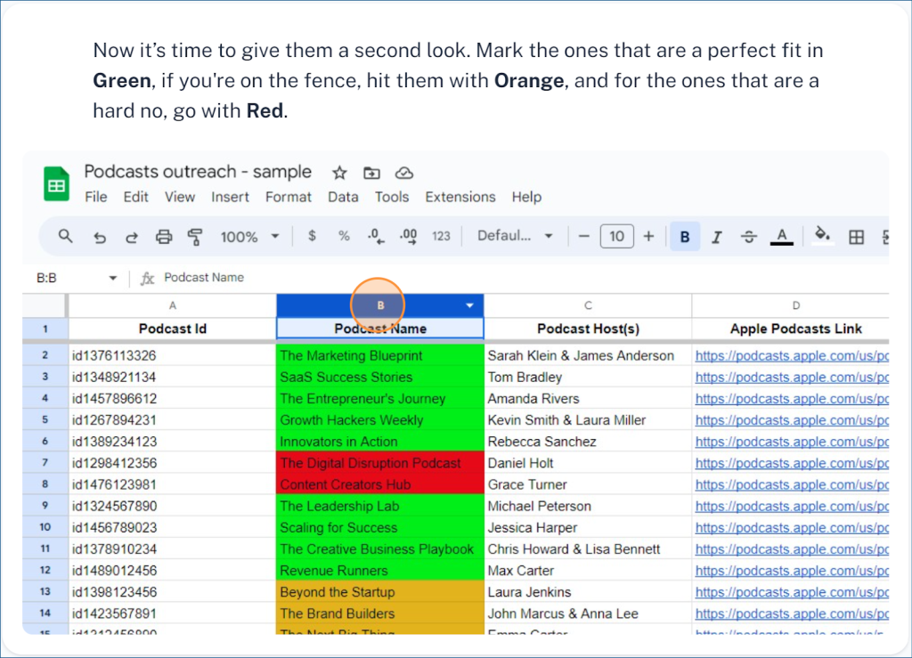The image size is (912, 658).
Task: Open the Tools menu
Action: point(392,197)
